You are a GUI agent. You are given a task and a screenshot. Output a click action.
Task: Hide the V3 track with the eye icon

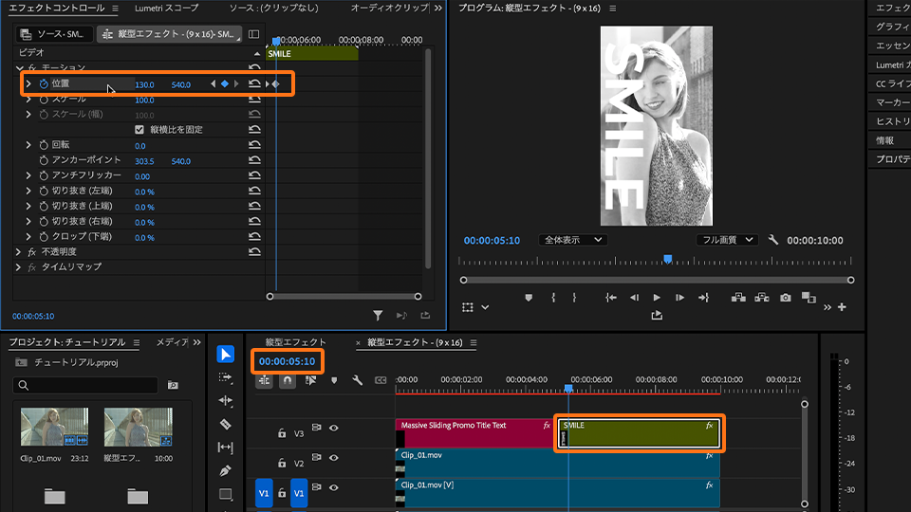334,429
